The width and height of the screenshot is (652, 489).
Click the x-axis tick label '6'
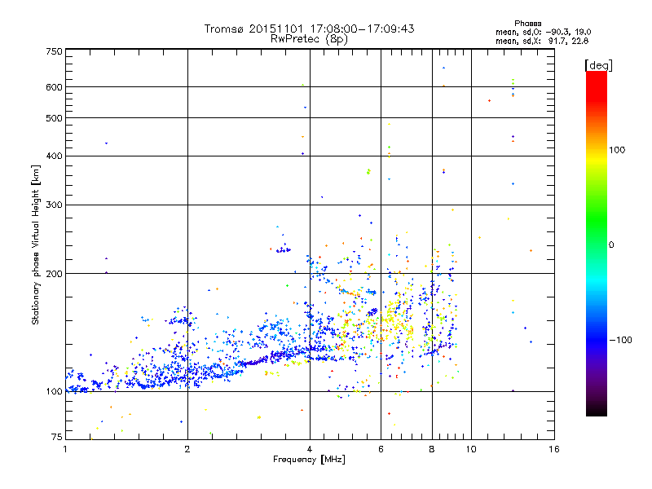(381, 449)
